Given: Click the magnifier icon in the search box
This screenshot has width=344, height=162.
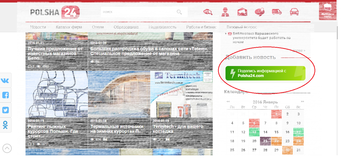Looking at the screenshot, I should tap(179, 12).
